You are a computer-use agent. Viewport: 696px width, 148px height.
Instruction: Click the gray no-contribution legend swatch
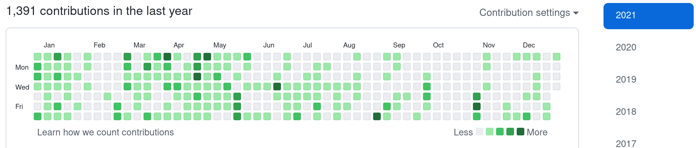[479, 132]
